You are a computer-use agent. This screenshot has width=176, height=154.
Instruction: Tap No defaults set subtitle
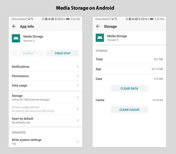point(21,122)
